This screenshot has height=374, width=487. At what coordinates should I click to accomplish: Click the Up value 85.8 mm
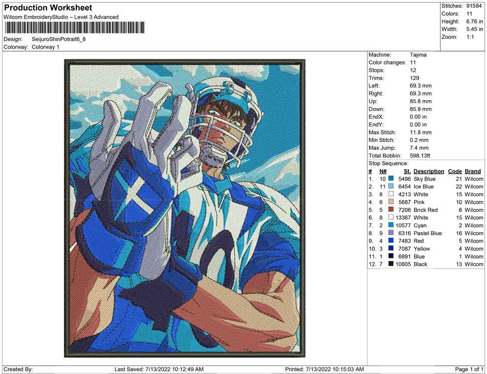(421, 101)
